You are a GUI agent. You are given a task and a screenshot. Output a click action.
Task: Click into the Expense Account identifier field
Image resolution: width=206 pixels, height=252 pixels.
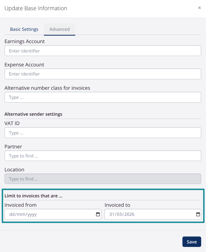pos(103,74)
